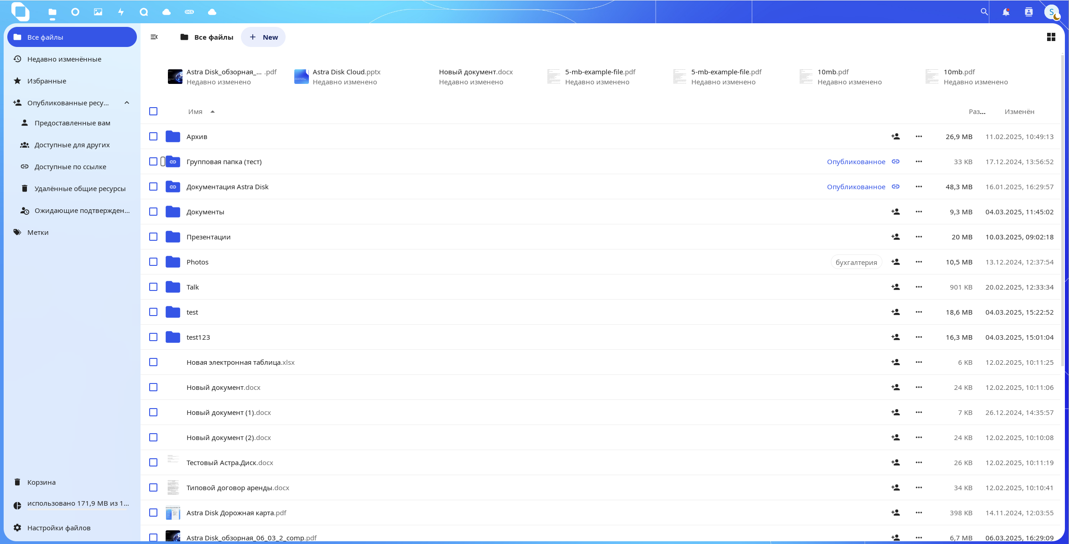Toggle the select-all checkbox in header

click(153, 111)
